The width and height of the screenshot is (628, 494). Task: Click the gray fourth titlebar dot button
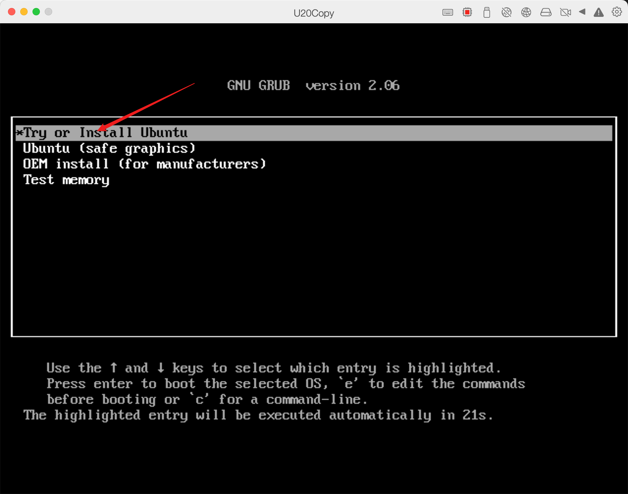point(48,12)
